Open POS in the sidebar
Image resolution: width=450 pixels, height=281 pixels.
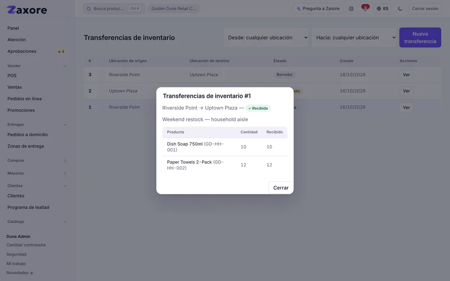coord(12,75)
